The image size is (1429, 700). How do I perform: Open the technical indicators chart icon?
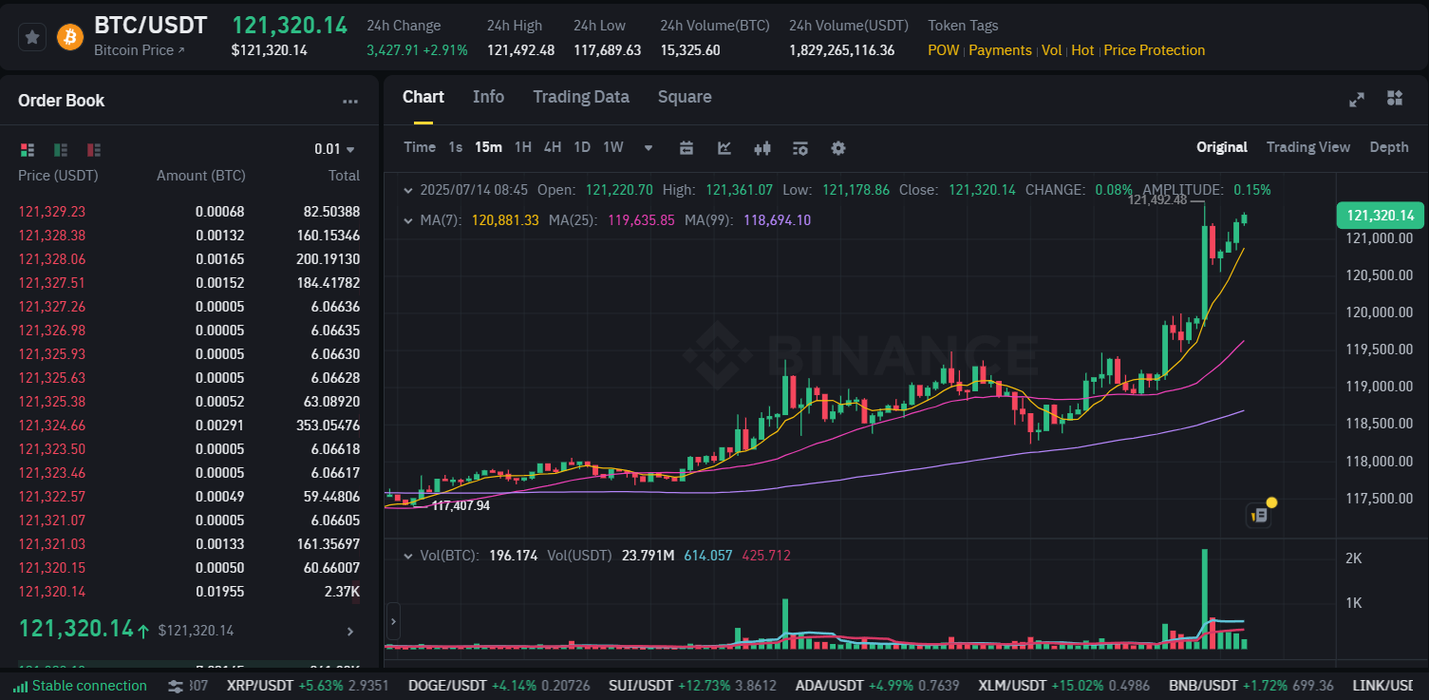coord(724,147)
